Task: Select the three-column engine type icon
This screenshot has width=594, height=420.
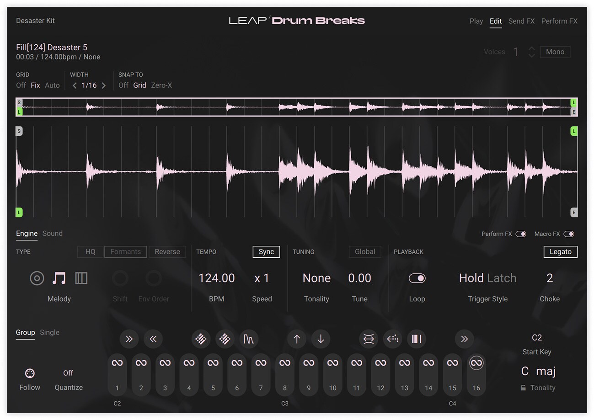Action: (x=81, y=278)
